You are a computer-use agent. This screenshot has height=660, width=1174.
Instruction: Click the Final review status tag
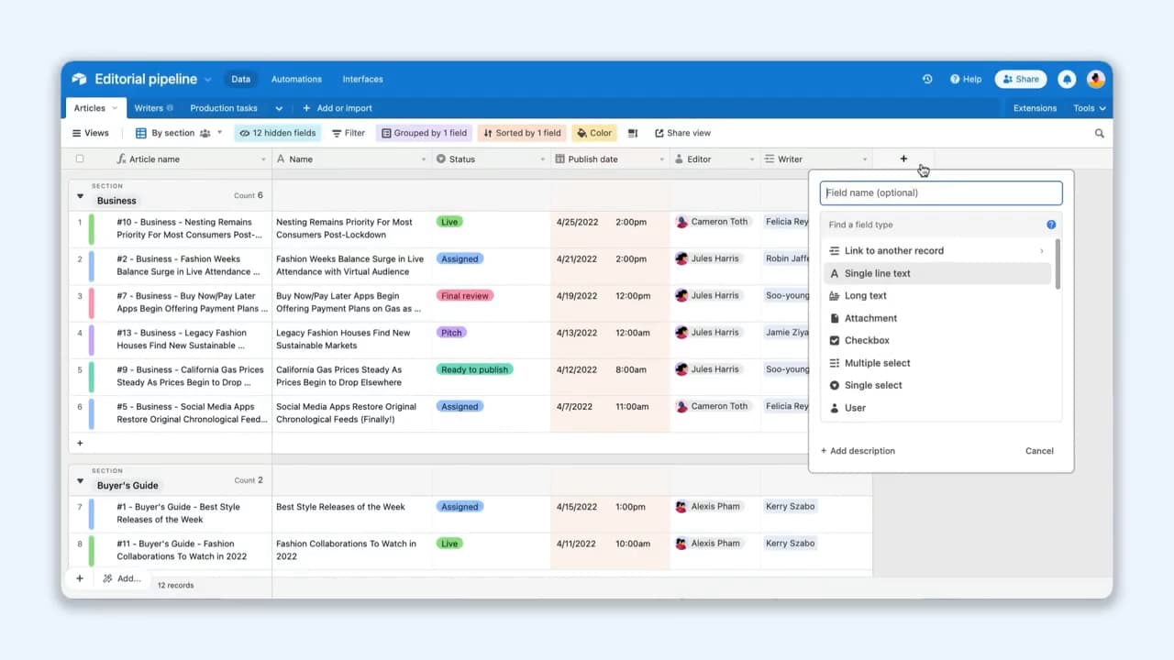[464, 296]
